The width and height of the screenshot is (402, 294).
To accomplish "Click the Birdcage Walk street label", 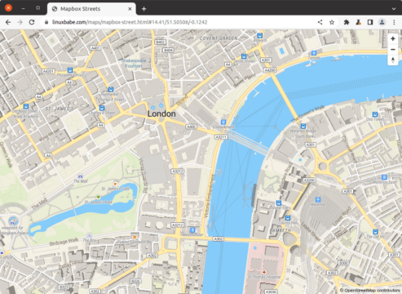I will tap(64, 242).
